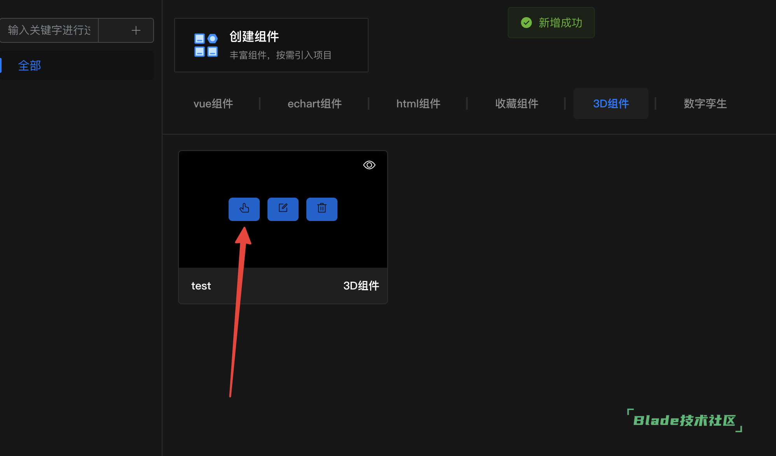Open the 收藏组件 tab

517,103
